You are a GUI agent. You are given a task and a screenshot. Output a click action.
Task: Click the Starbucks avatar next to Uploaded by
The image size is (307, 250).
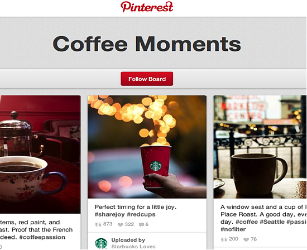pos(101,243)
